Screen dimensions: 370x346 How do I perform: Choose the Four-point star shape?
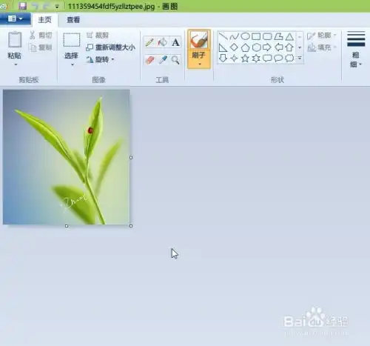click(x=234, y=59)
